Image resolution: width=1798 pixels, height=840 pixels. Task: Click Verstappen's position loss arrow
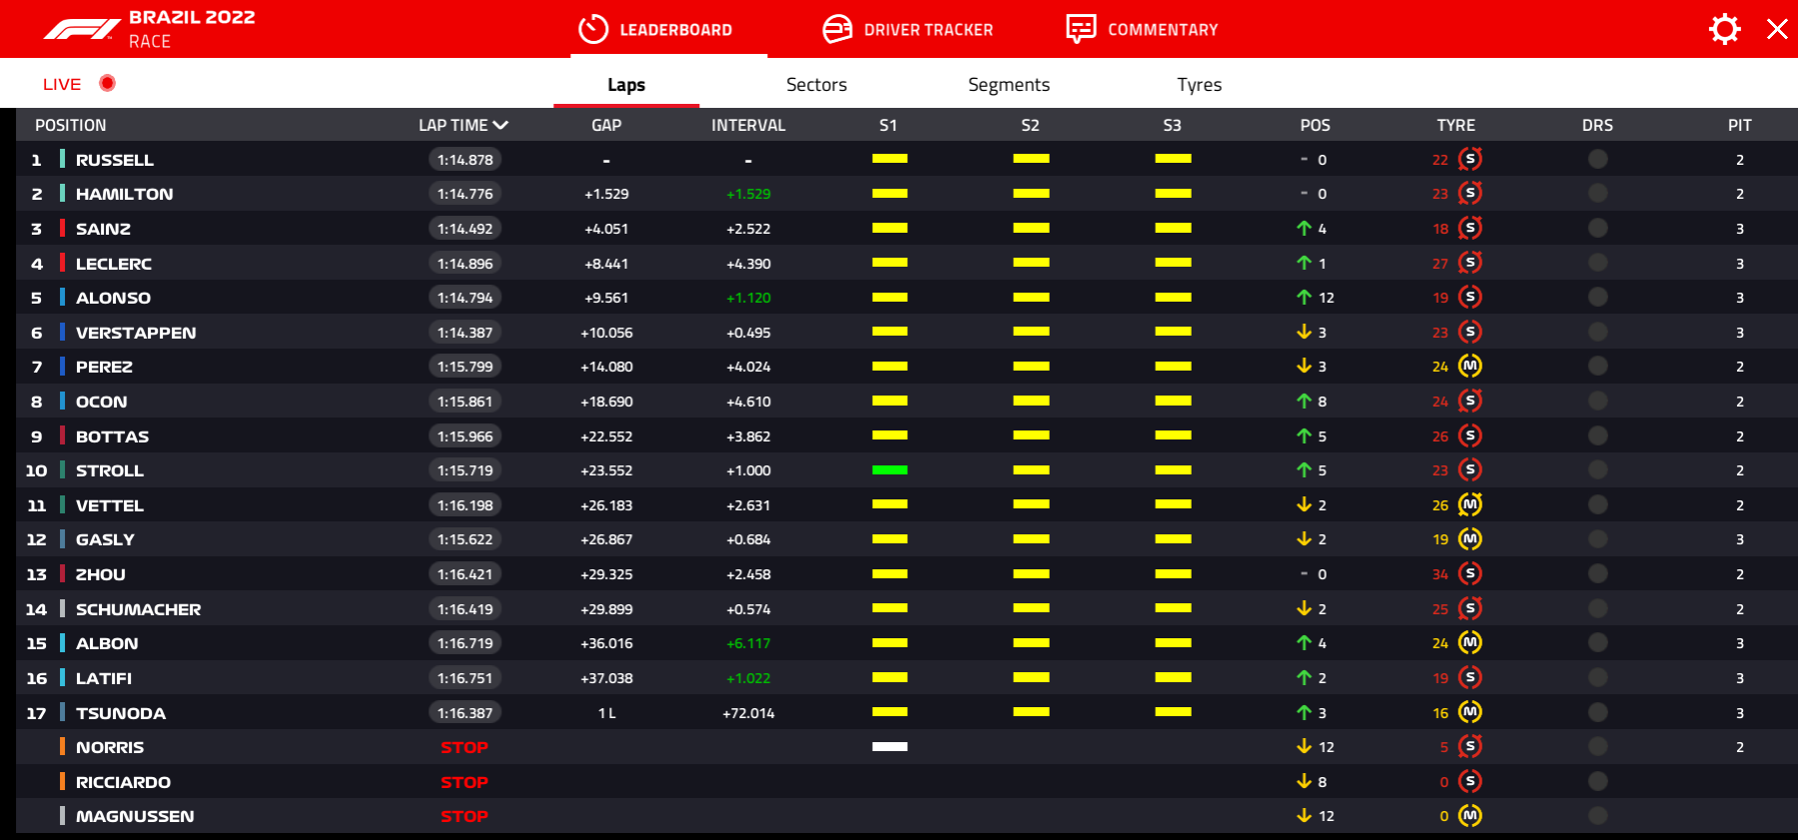tap(1304, 332)
